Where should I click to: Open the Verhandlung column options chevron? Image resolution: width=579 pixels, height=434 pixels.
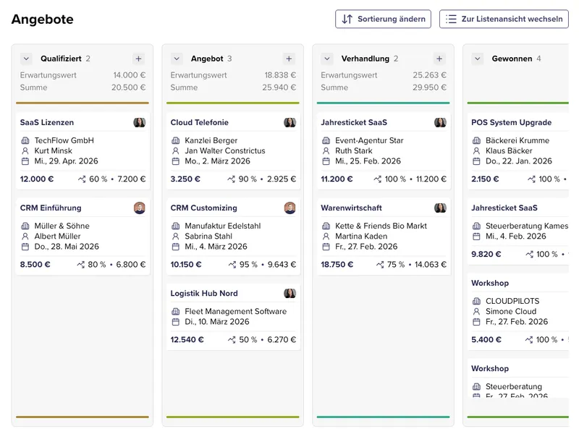pyautogui.click(x=326, y=59)
